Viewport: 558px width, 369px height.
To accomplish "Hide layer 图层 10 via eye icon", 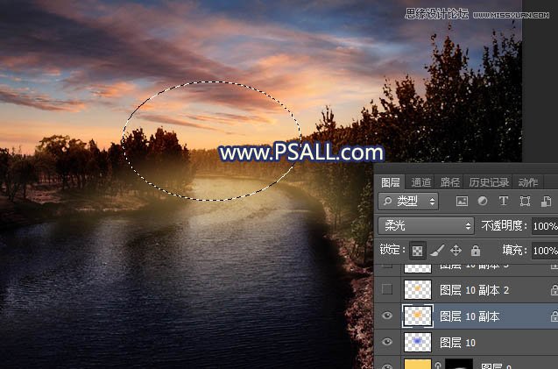I will pyautogui.click(x=387, y=342).
